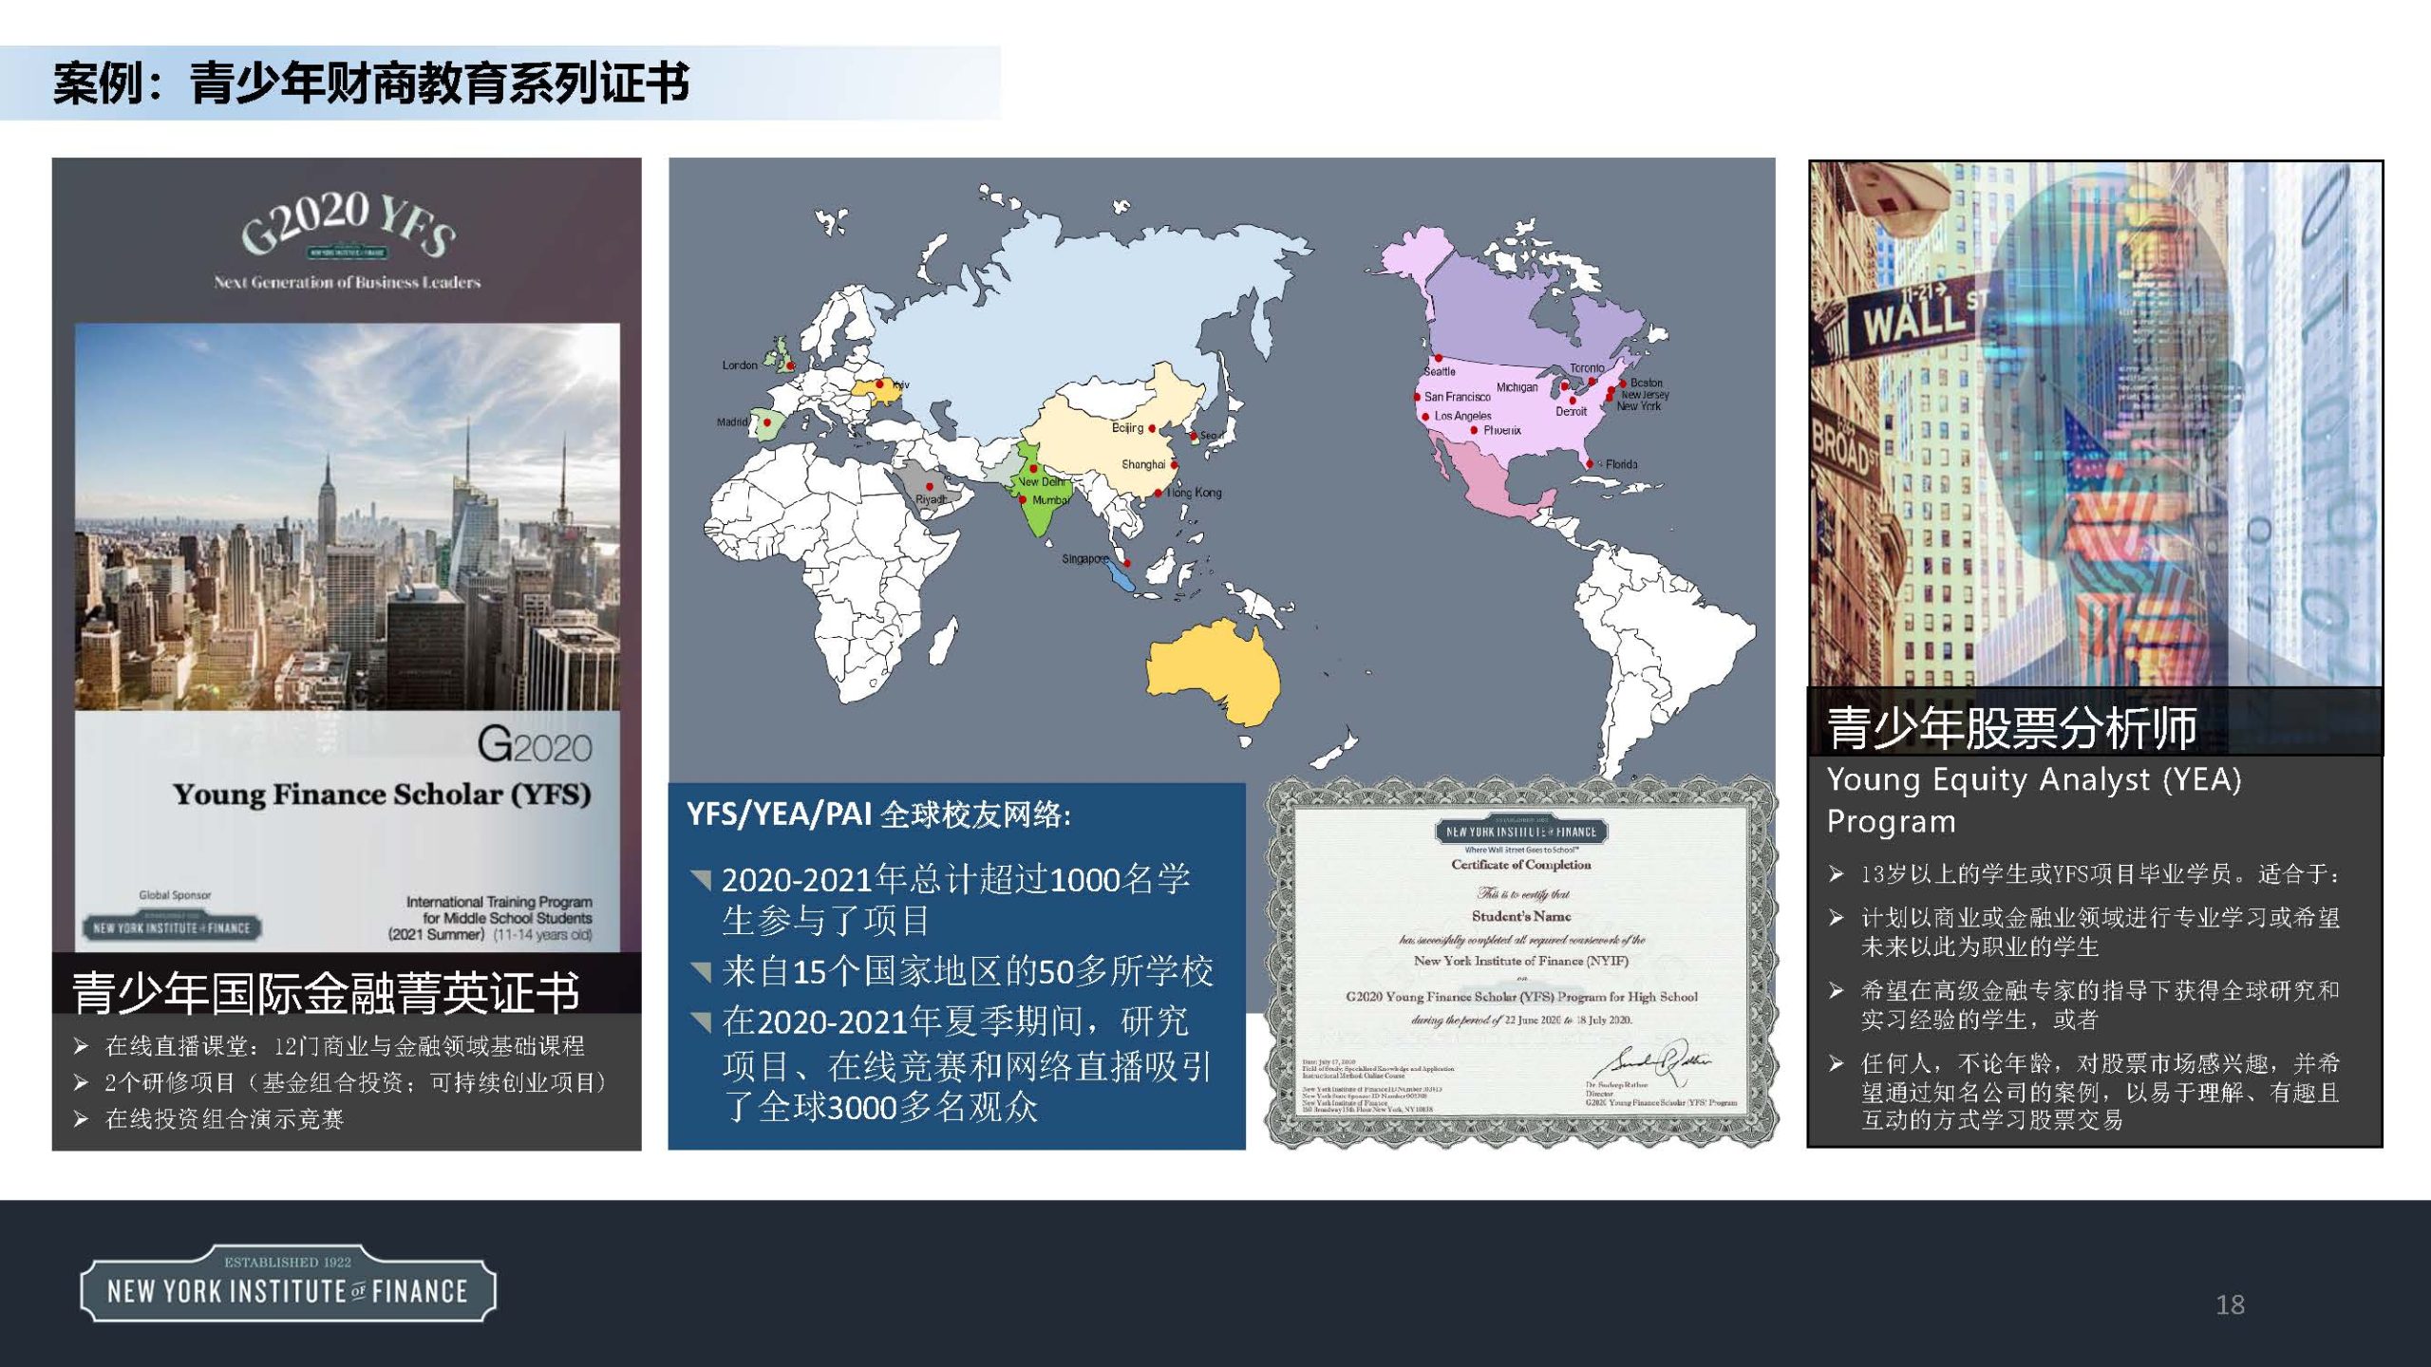Click the New York skyline photo
2431x1367 pixels.
click(348, 516)
